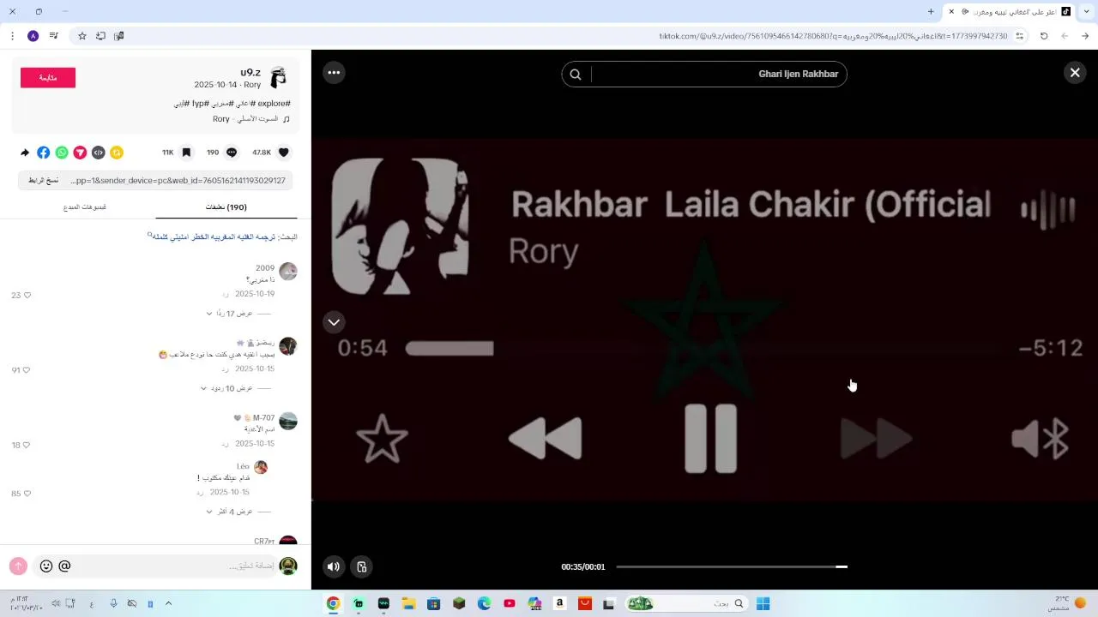Screen dimensions: 1098x617
Task: Share the video to Facebook
Action: [x=44, y=153]
